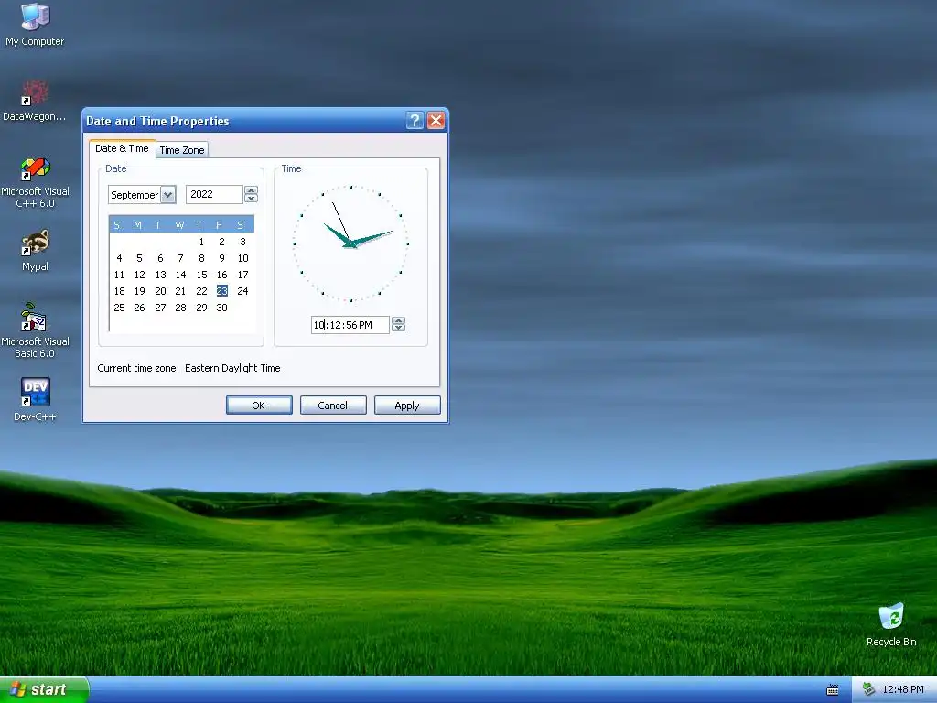The image size is (937, 703).
Task: Click highlighted day 23 in the calendar
Action: 221,291
